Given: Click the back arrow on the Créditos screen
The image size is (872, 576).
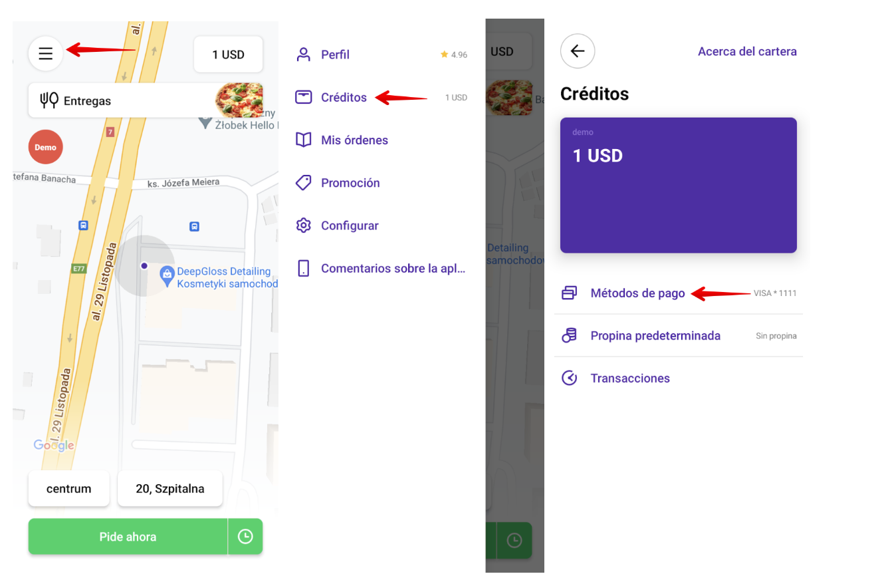Looking at the screenshot, I should 578,51.
